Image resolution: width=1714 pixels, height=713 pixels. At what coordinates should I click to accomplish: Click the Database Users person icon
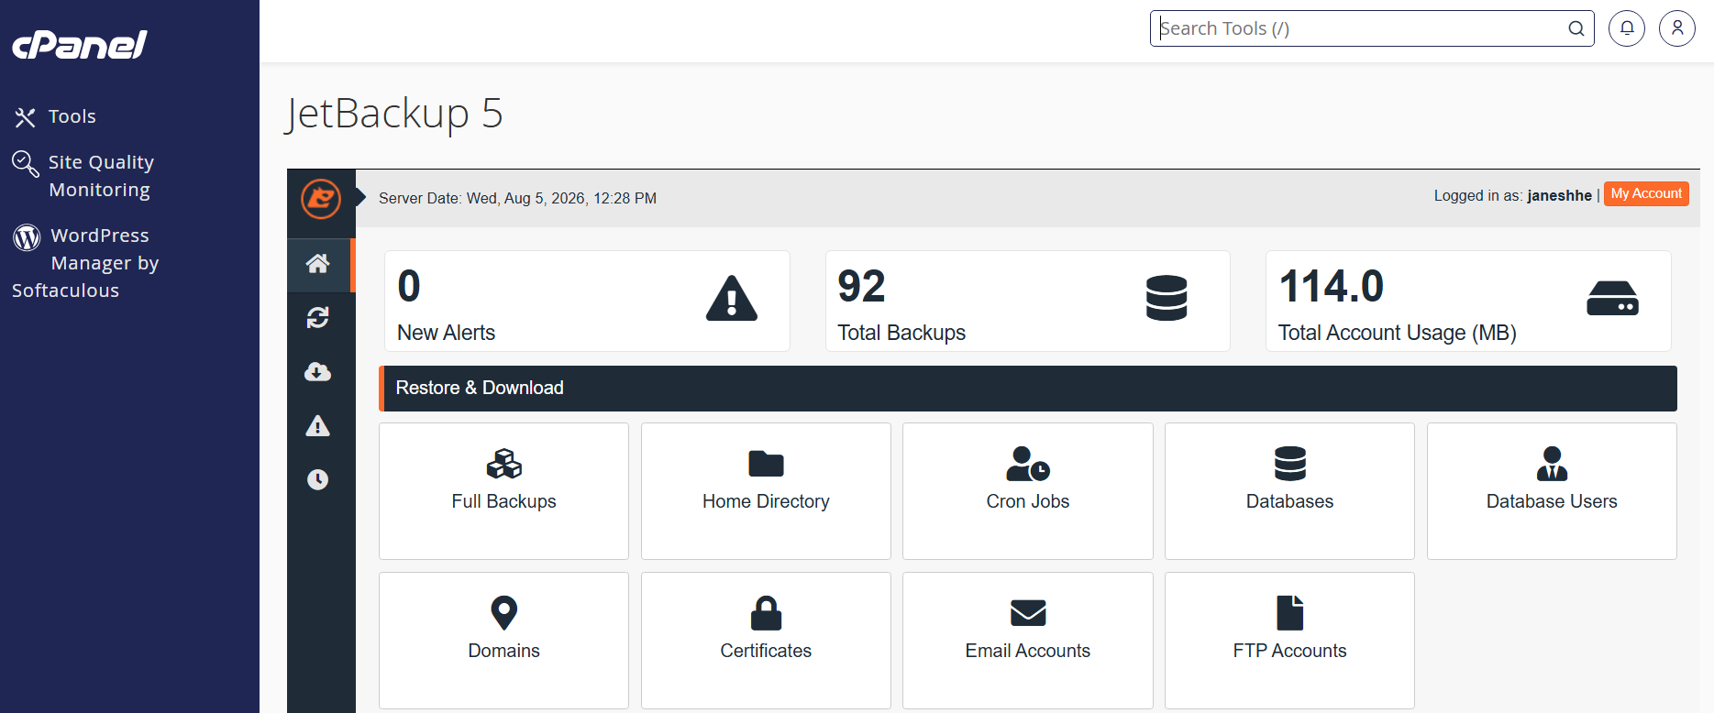point(1552,464)
